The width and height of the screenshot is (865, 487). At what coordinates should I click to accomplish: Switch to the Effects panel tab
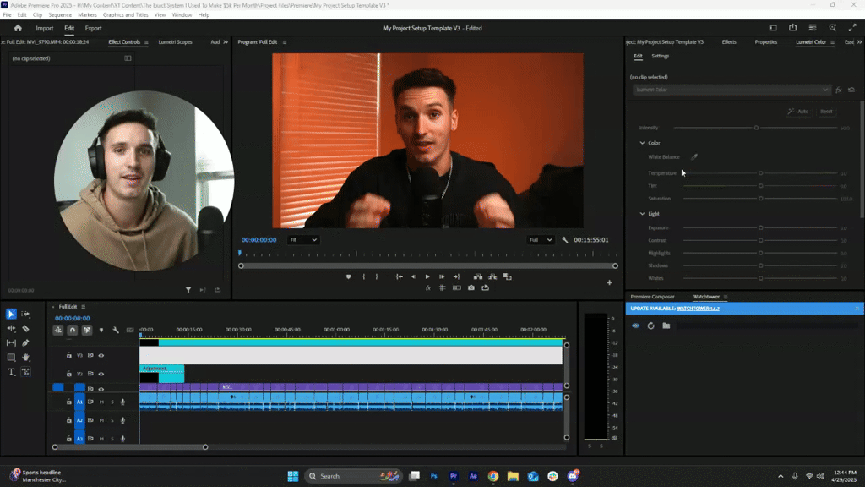(728, 41)
